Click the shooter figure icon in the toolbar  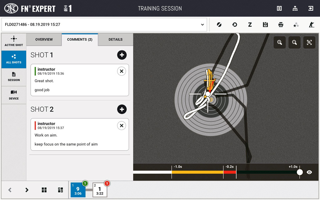click(311, 24)
